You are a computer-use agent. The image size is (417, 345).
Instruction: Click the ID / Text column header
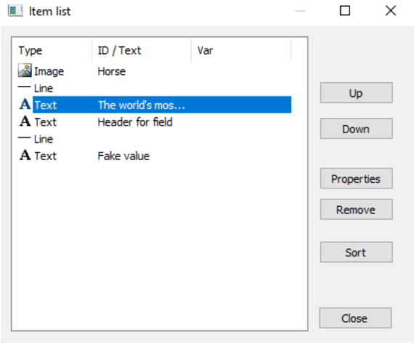[x=142, y=50]
